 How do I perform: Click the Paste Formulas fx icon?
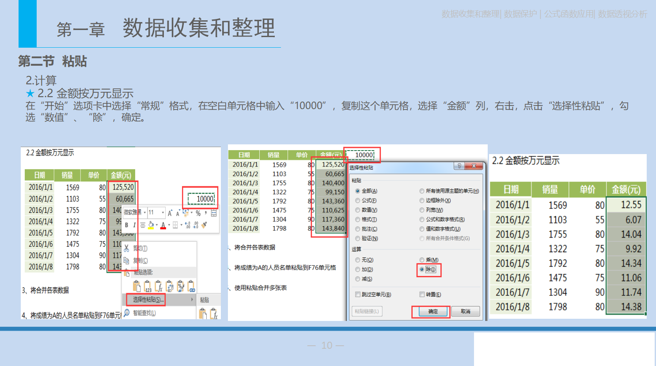(x=159, y=287)
